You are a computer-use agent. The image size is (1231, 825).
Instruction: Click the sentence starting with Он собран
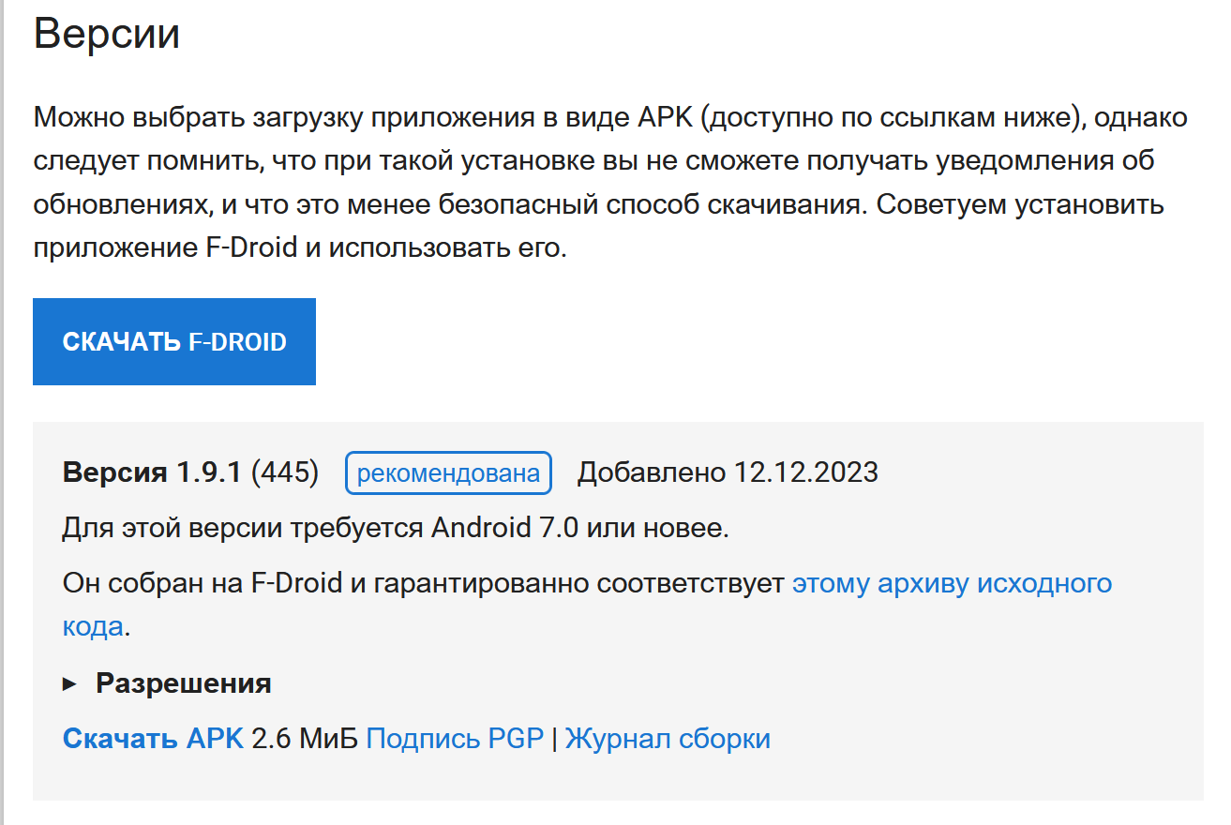coord(422,583)
